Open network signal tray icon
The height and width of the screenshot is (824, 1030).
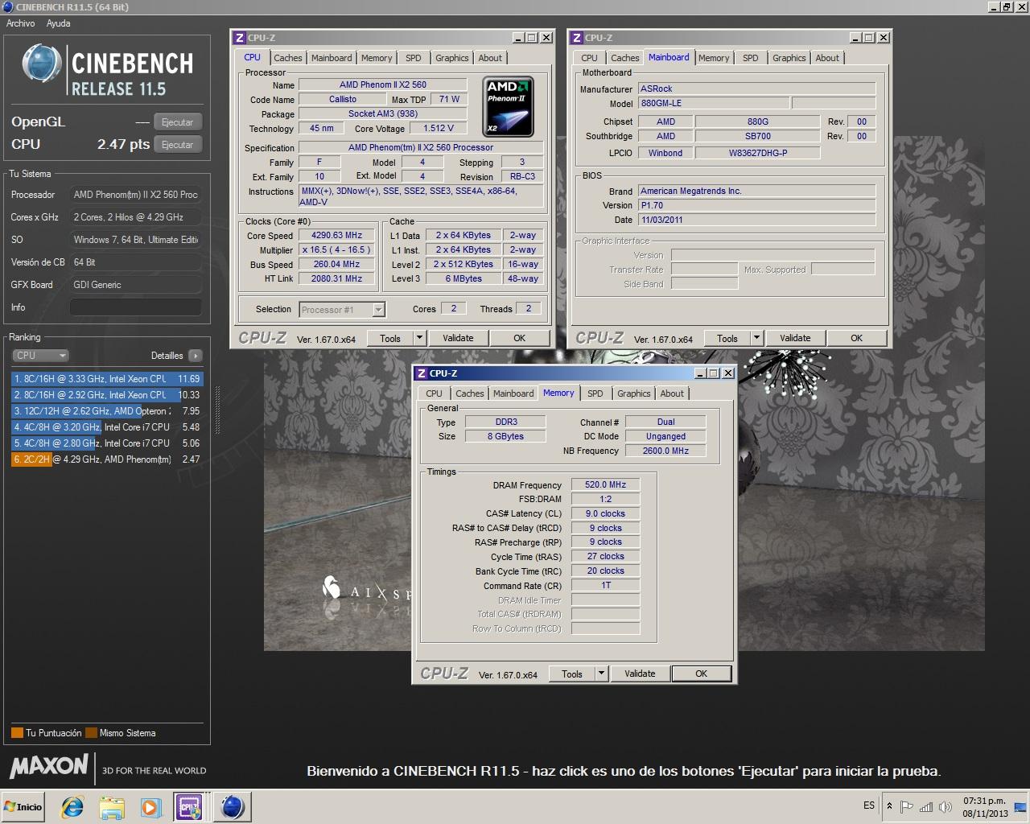[926, 805]
